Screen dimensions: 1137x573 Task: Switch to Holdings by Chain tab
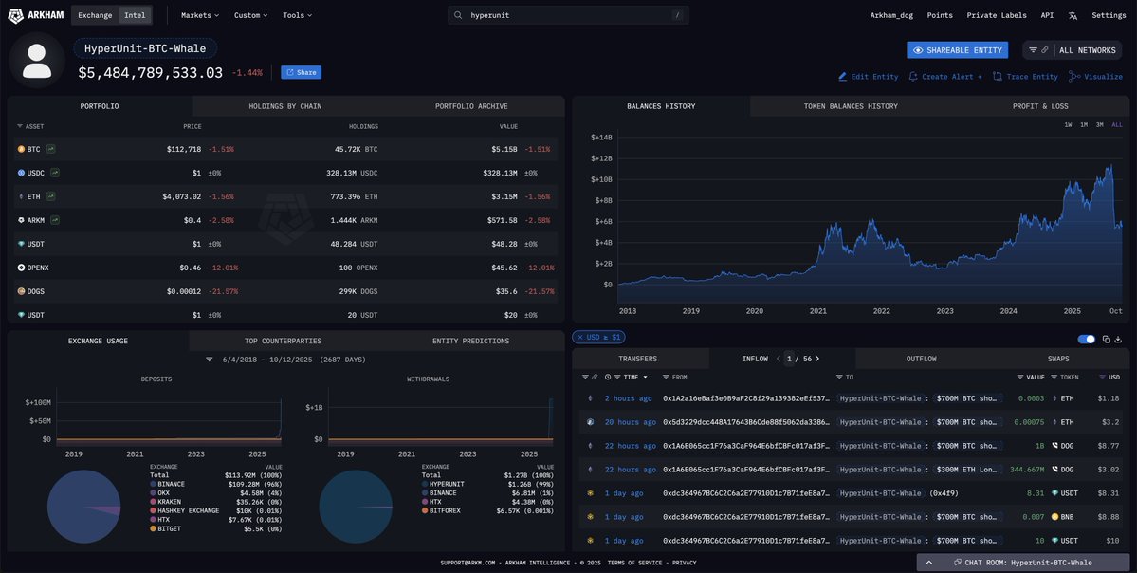point(284,106)
